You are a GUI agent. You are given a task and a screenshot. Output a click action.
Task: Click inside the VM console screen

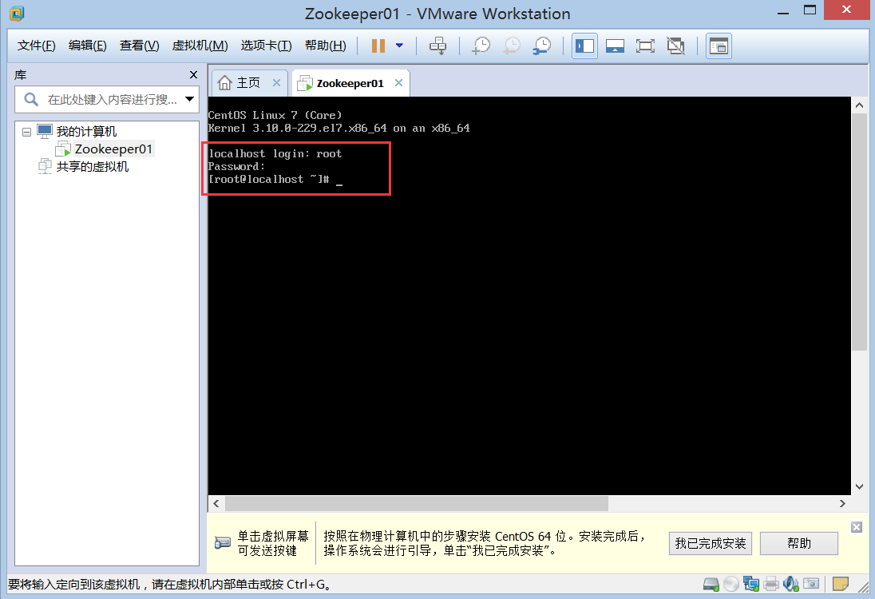click(x=529, y=296)
